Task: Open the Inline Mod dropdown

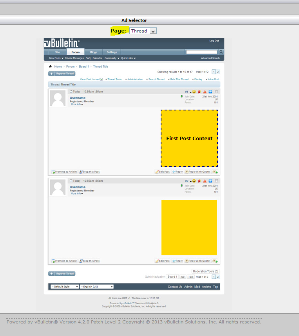Action: point(212,79)
